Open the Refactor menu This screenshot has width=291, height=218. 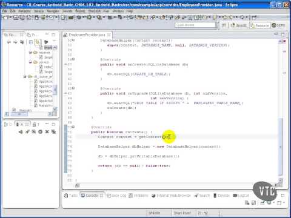24,11
